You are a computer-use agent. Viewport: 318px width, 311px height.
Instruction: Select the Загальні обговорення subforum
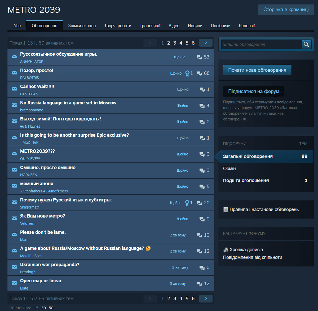click(266, 157)
